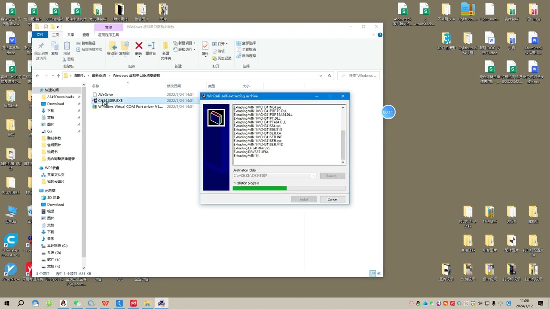Image resolution: width=550 pixels, height=309 pixels.
Task: Click the 最新驱动 breadcrumb segment
Action: click(98, 76)
